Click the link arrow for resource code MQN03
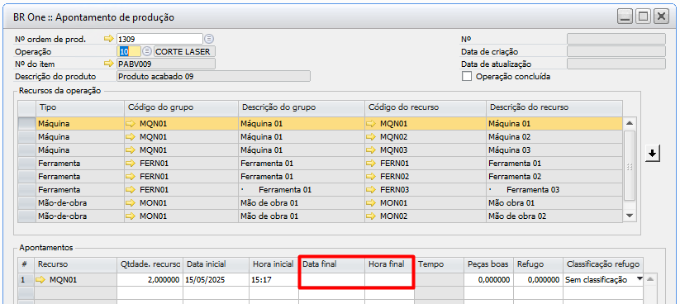This screenshot has height=304, width=680. click(372, 150)
